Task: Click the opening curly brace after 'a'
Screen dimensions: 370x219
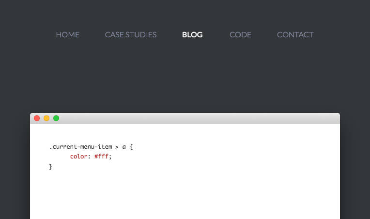Action: pyautogui.click(x=131, y=146)
